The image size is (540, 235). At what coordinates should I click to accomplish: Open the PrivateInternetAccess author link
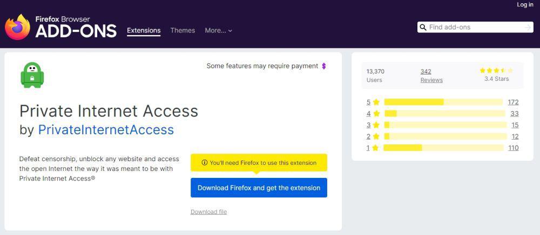click(106, 130)
